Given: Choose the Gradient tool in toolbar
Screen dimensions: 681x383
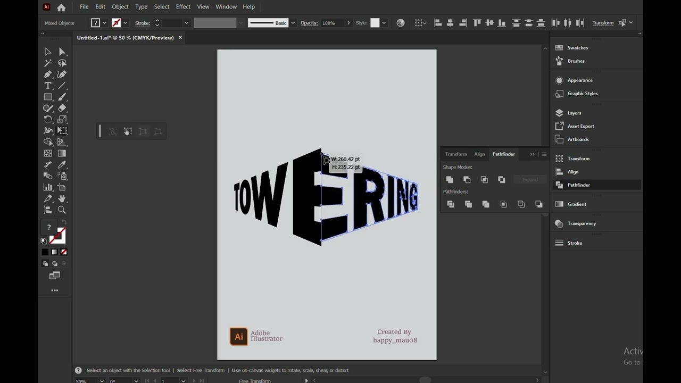Looking at the screenshot, I should 62,153.
